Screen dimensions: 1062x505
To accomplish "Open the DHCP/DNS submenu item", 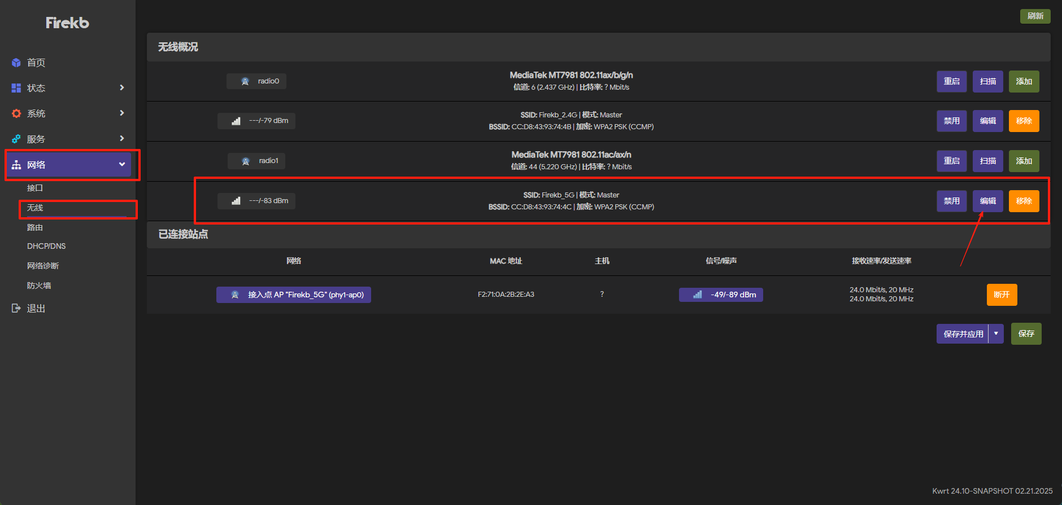I will tap(46, 246).
